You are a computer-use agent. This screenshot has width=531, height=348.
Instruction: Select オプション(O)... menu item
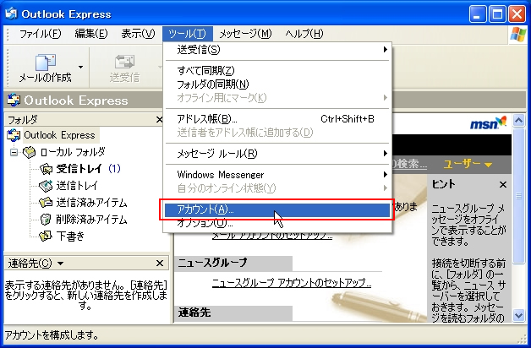tap(277, 223)
